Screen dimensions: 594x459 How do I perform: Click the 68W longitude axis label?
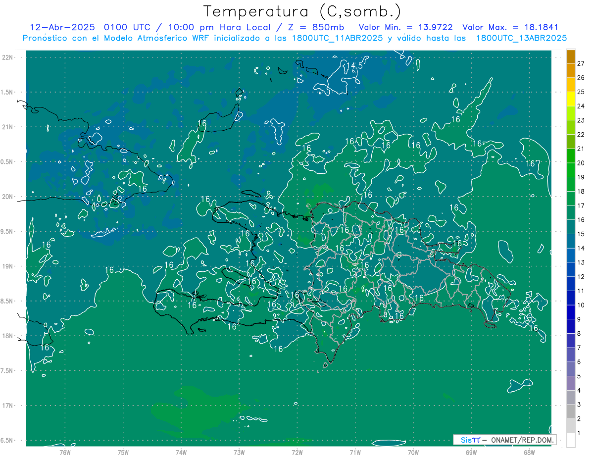(529, 452)
